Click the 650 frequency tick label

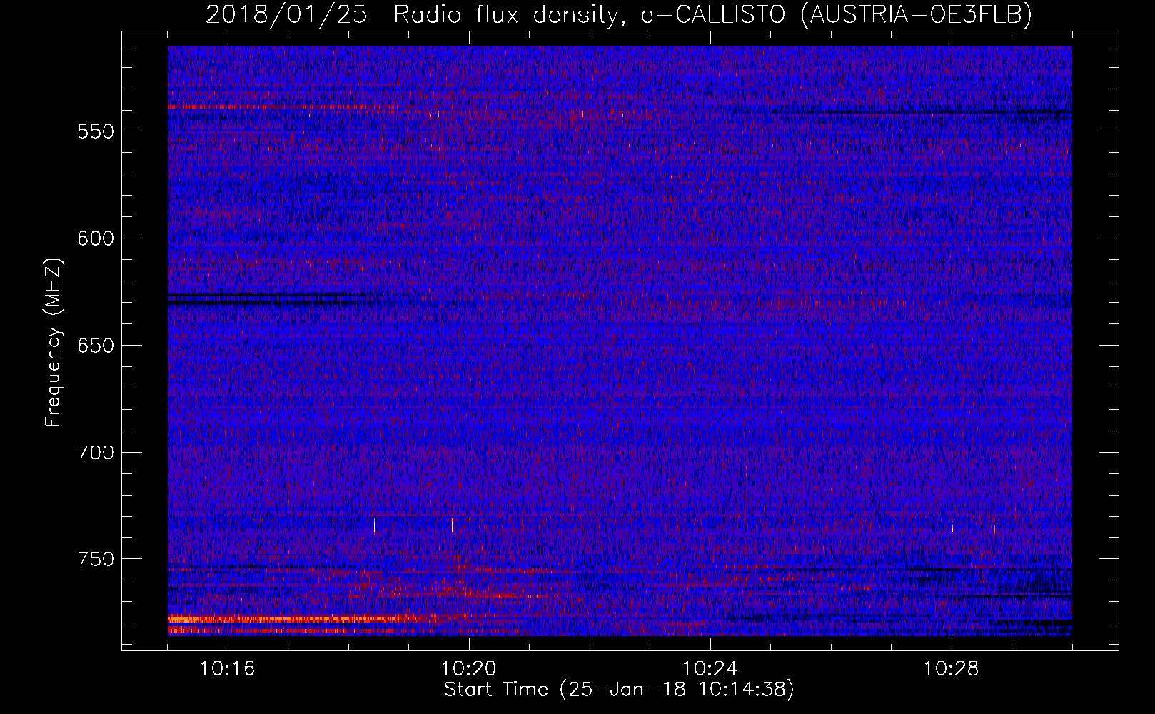click(x=96, y=346)
